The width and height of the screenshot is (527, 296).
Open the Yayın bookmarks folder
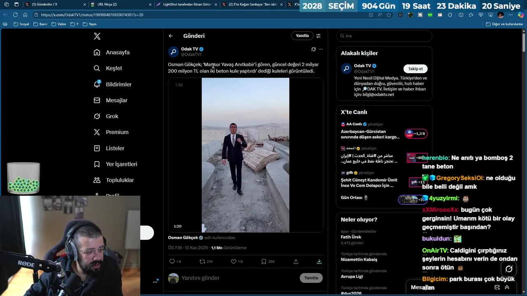[89, 24]
